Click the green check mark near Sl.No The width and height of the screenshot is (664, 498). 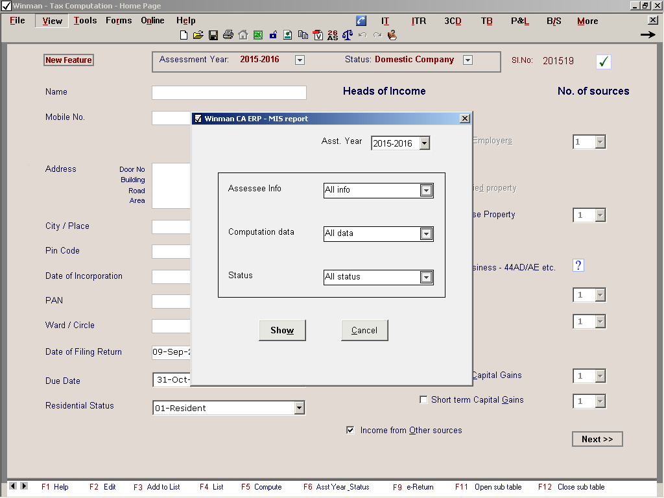(604, 62)
